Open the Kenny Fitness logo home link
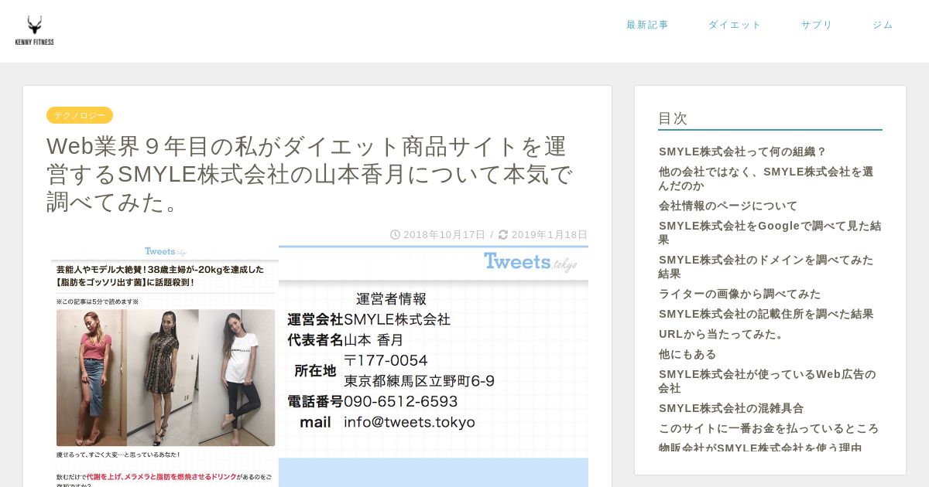The image size is (929, 487). tap(34, 31)
